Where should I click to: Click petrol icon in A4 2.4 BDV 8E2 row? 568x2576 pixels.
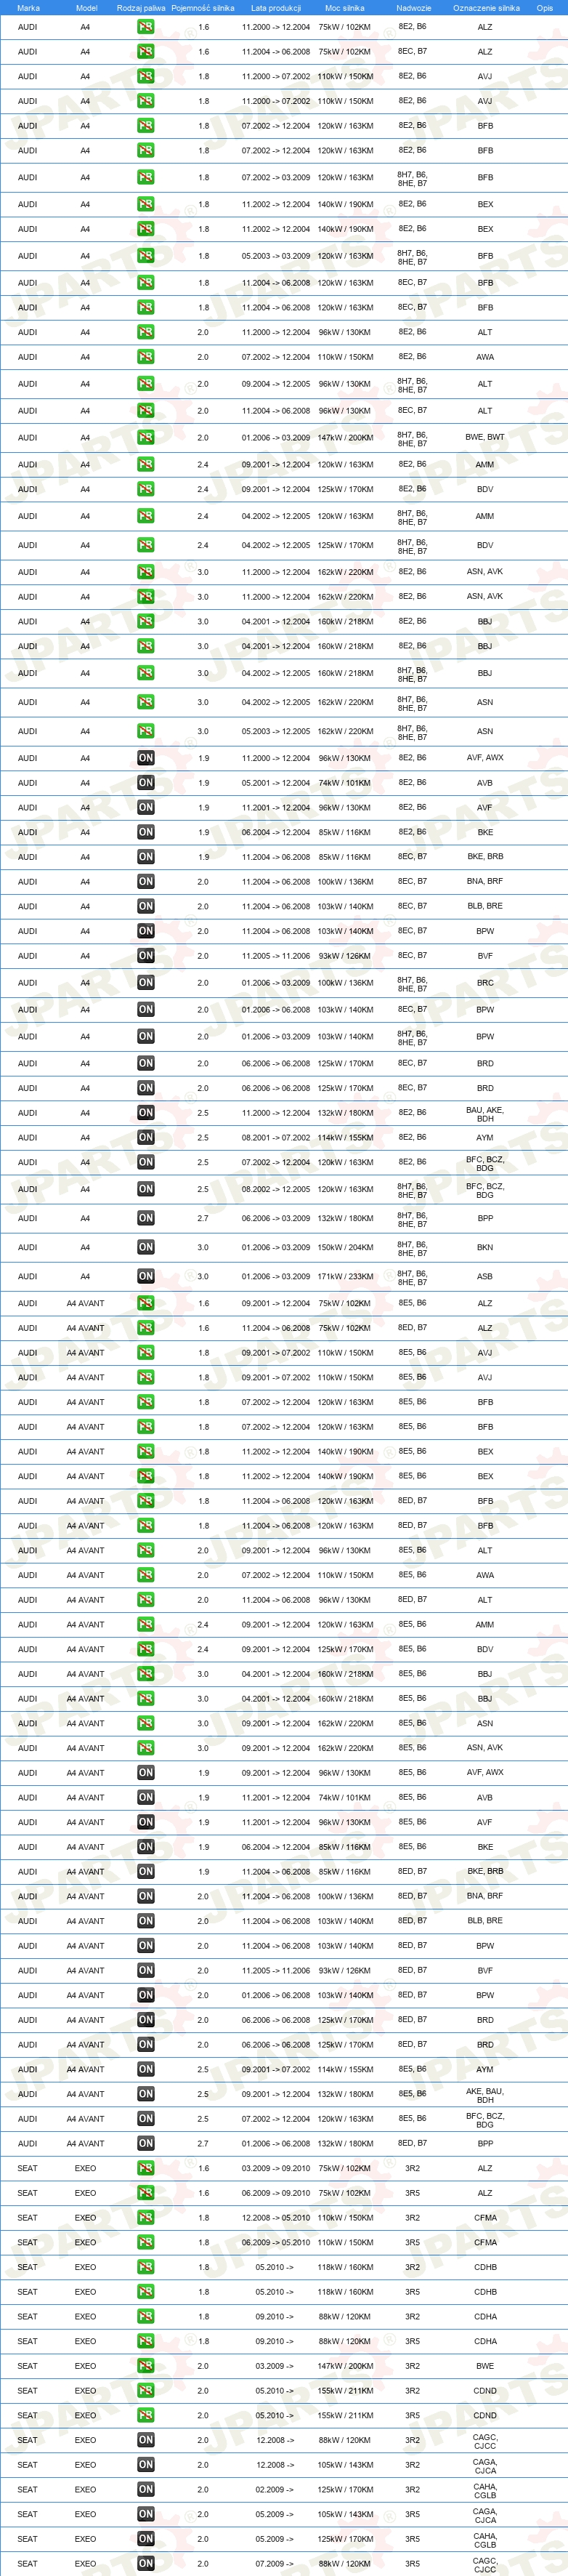click(x=146, y=490)
